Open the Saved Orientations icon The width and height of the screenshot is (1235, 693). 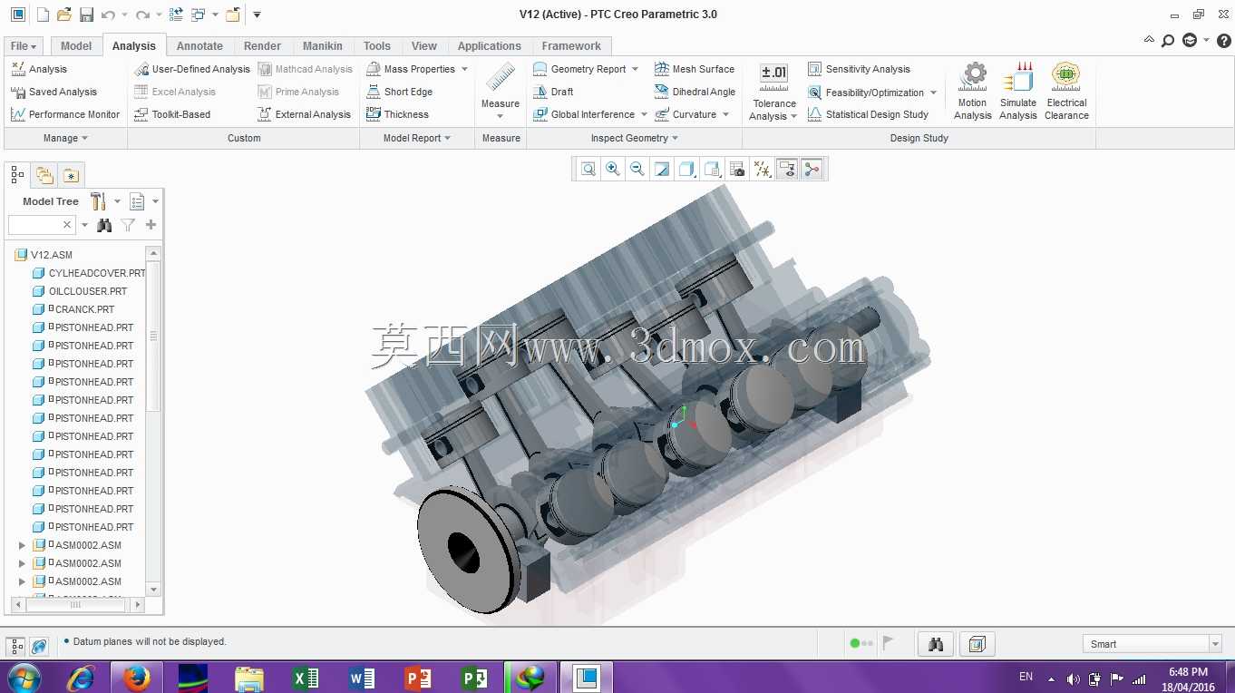click(x=712, y=169)
